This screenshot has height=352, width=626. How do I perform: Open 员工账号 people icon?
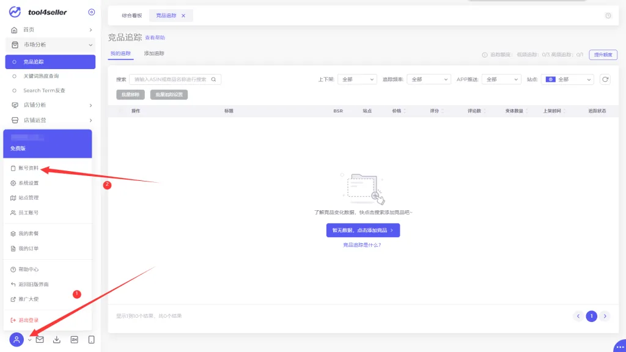pos(13,213)
